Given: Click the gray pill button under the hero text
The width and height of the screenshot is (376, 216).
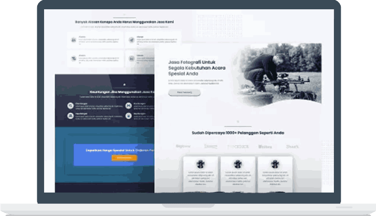Looking at the screenshot, I should pyautogui.click(x=184, y=92).
